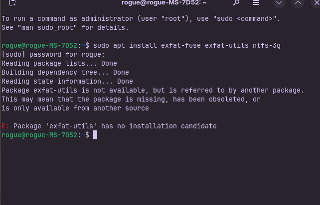Click the sudo apt install command text
The width and height of the screenshot is (320, 205).
(125, 45)
